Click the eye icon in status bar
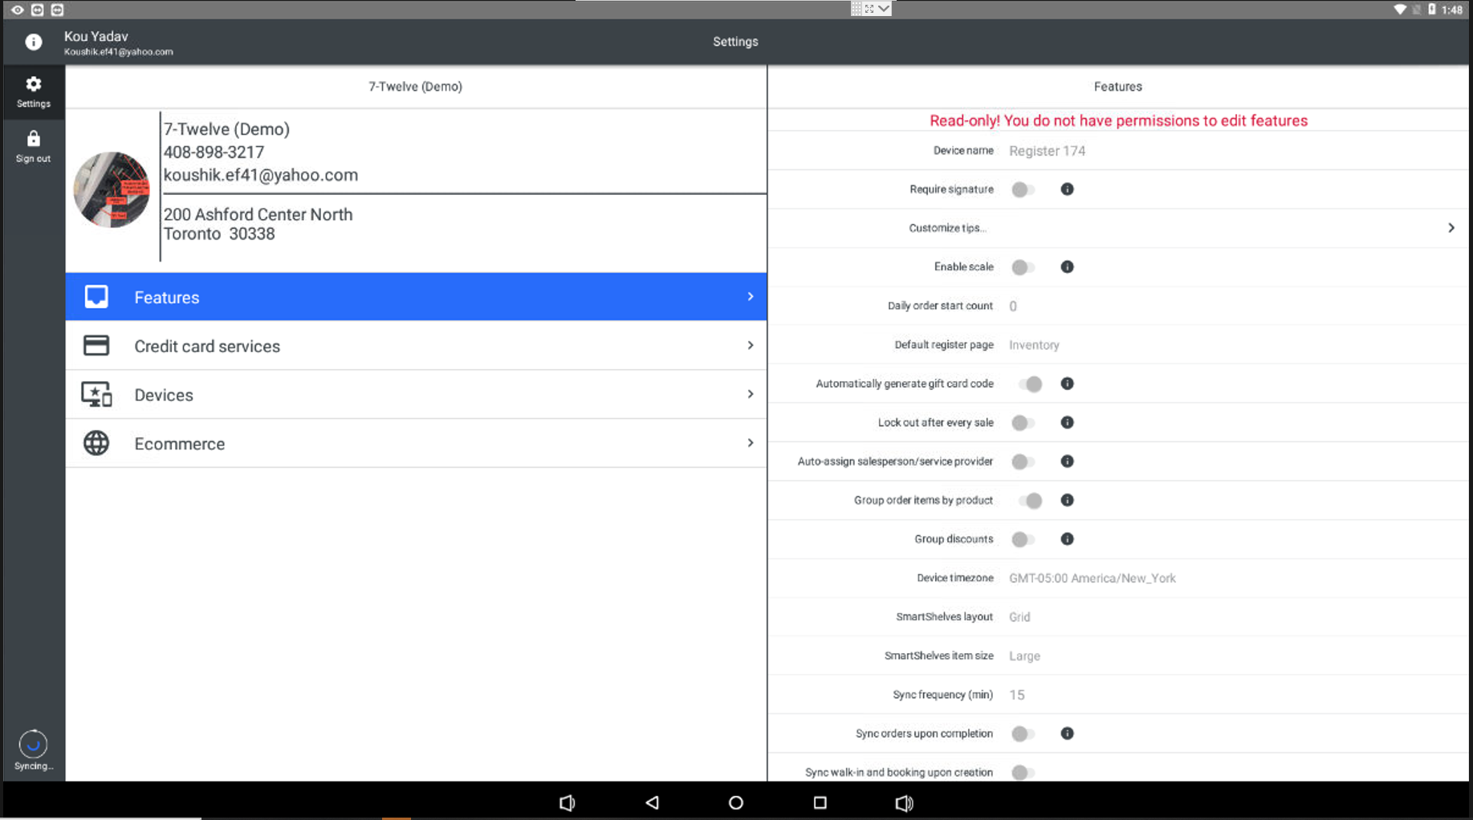This screenshot has width=1473, height=820. 17,10
